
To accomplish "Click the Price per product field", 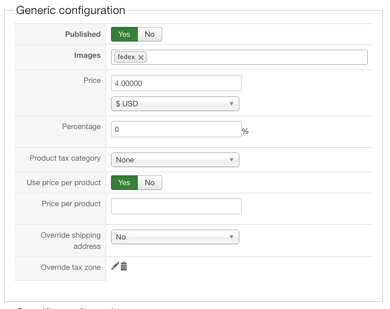I will tap(176, 206).
